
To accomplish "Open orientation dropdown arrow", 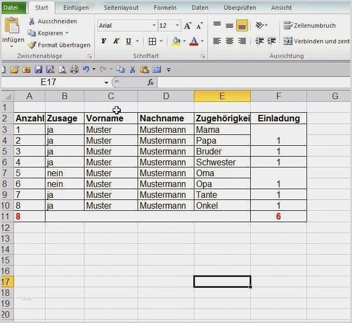I will [x=266, y=25].
